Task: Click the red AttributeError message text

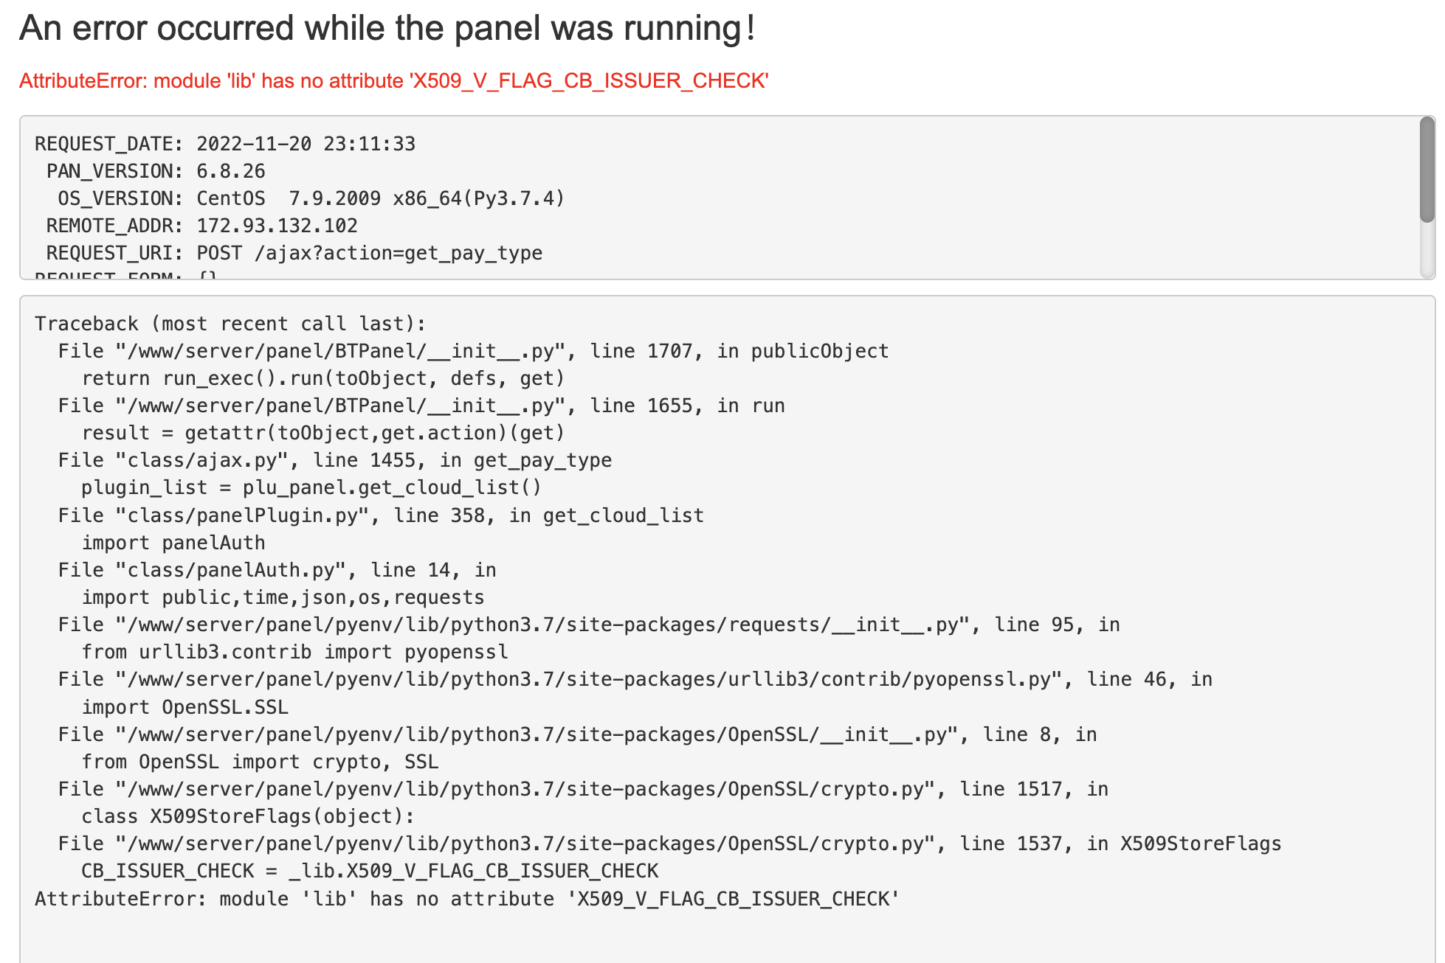Action: 393,81
